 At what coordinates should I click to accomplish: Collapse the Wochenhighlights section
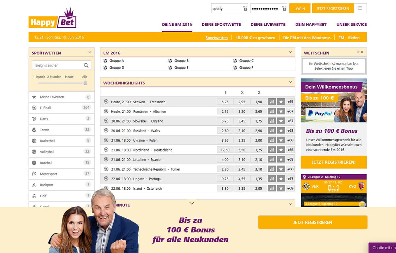291,82
